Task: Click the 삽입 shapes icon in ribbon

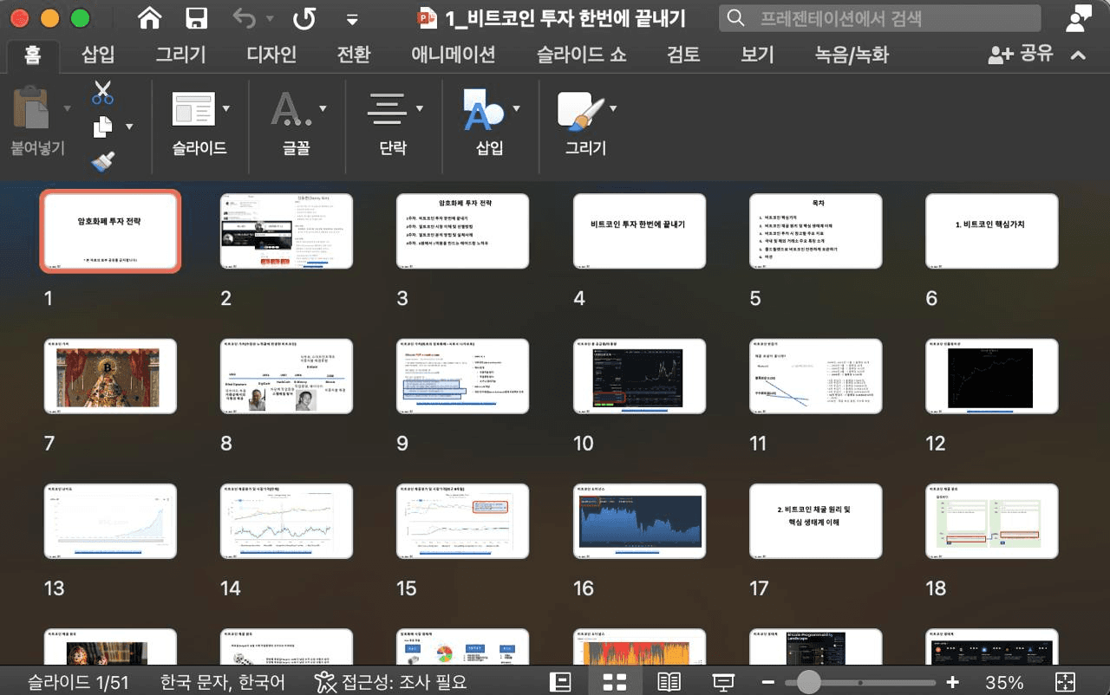Action: tap(483, 109)
